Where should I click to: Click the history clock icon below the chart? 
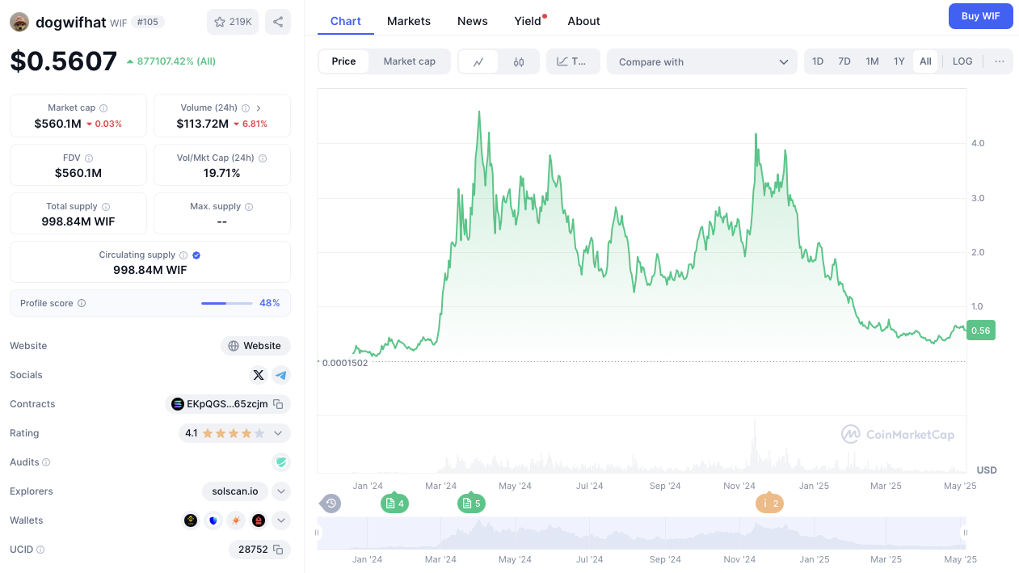coord(331,503)
